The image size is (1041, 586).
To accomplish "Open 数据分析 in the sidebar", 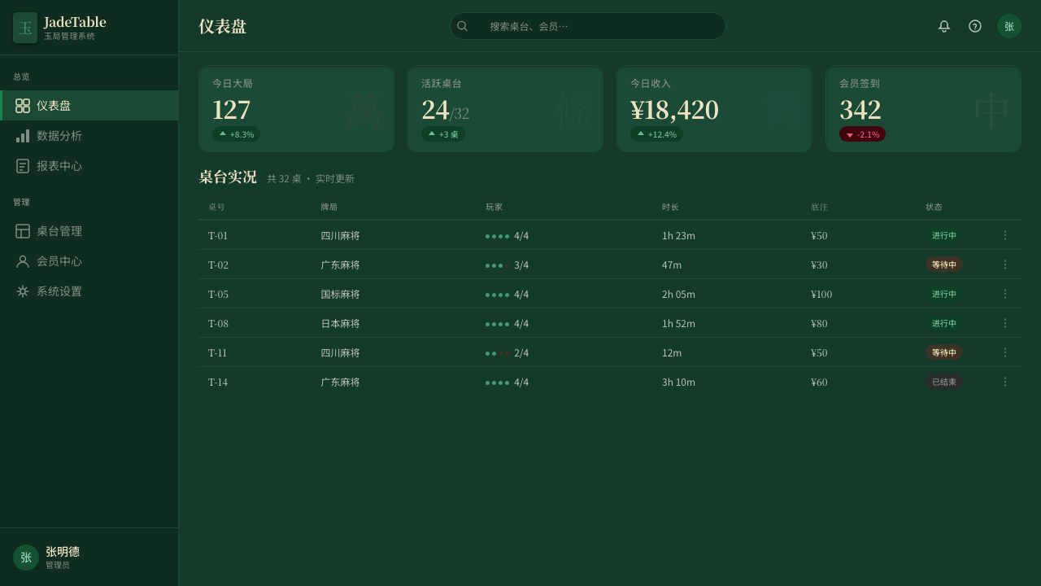I will click(89, 136).
